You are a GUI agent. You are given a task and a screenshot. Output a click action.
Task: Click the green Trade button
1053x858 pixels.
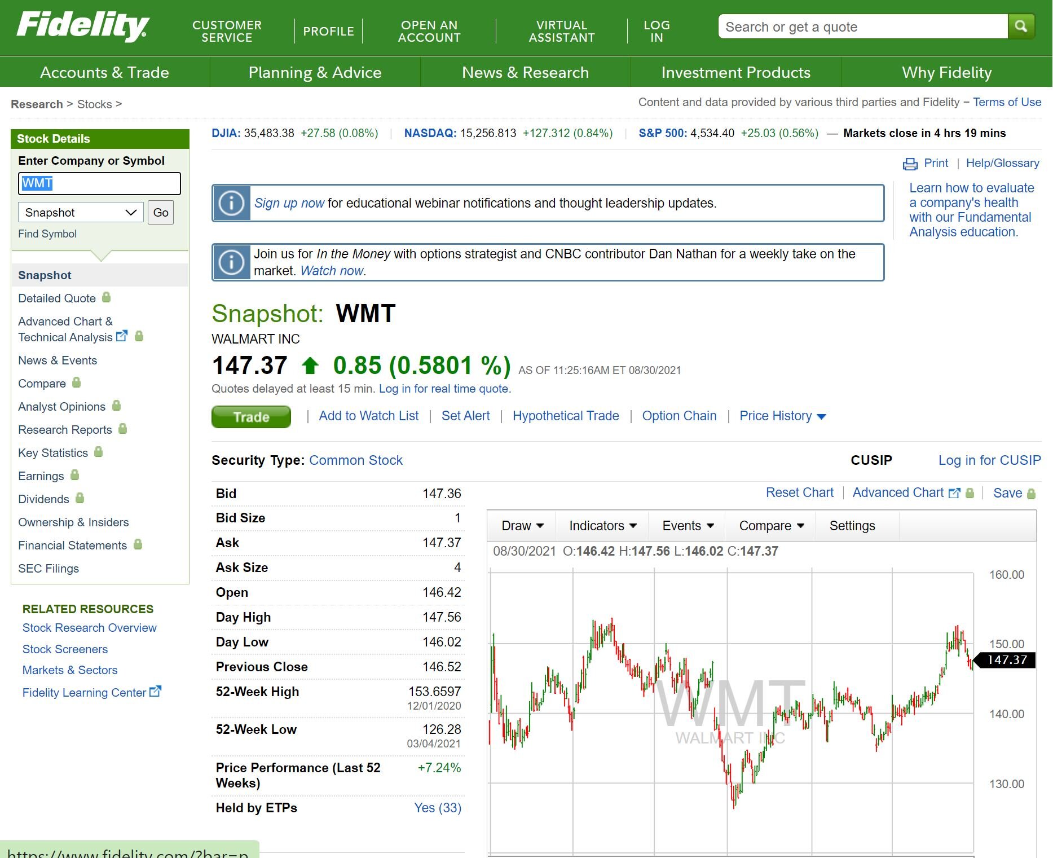(x=251, y=417)
